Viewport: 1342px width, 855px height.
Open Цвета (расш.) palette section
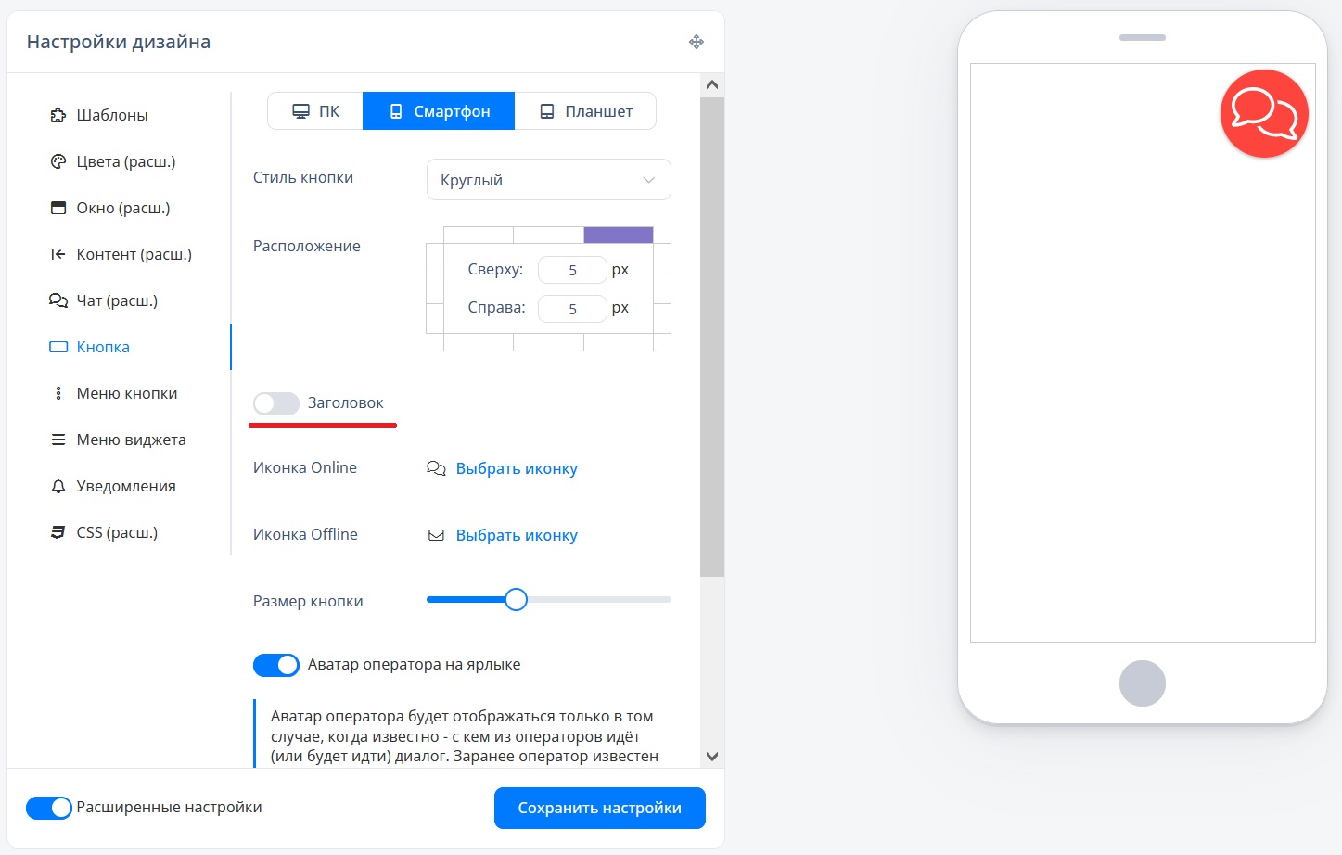tap(125, 161)
